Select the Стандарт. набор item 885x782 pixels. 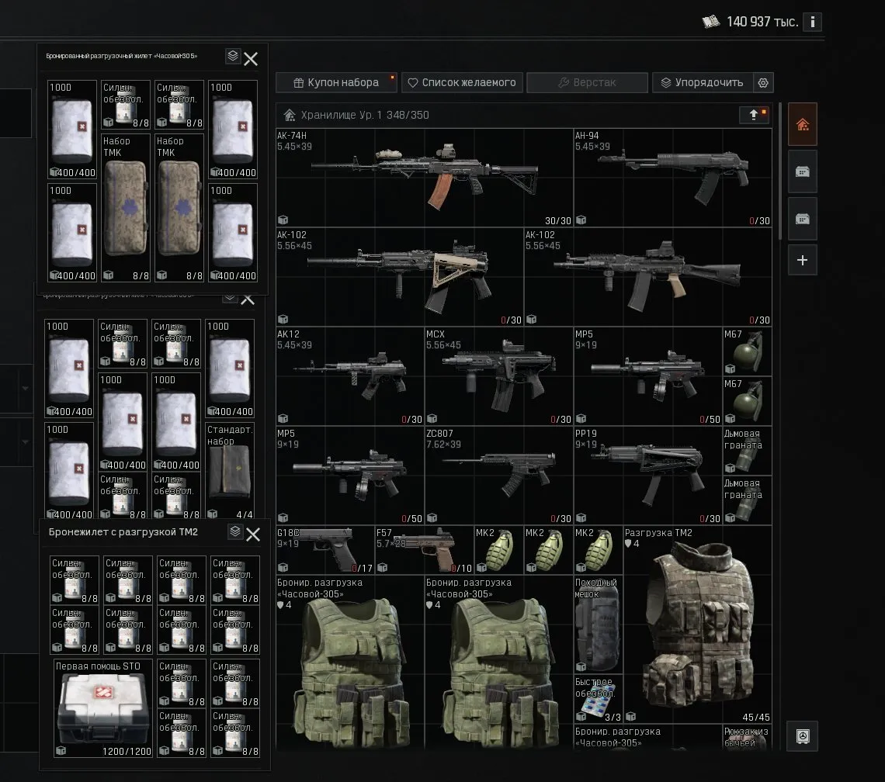pyautogui.click(x=231, y=471)
